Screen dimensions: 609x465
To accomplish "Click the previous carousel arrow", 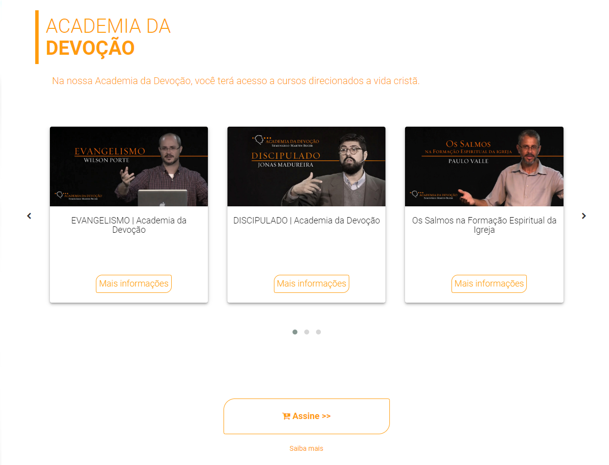I will pyautogui.click(x=29, y=216).
